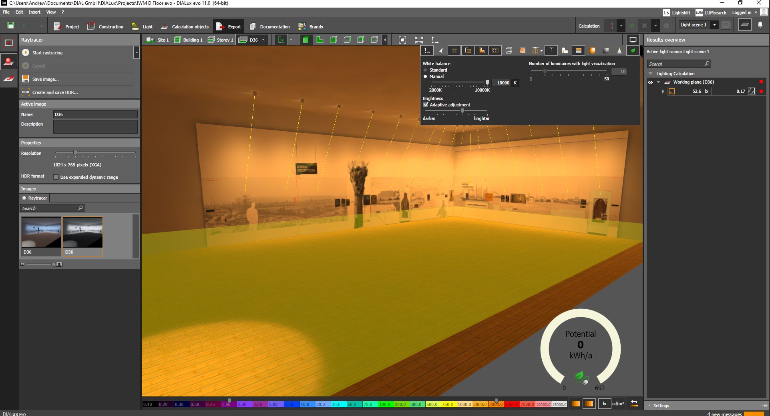Click the measure distance ruler icon
The image size is (770, 416).
coord(419,40)
